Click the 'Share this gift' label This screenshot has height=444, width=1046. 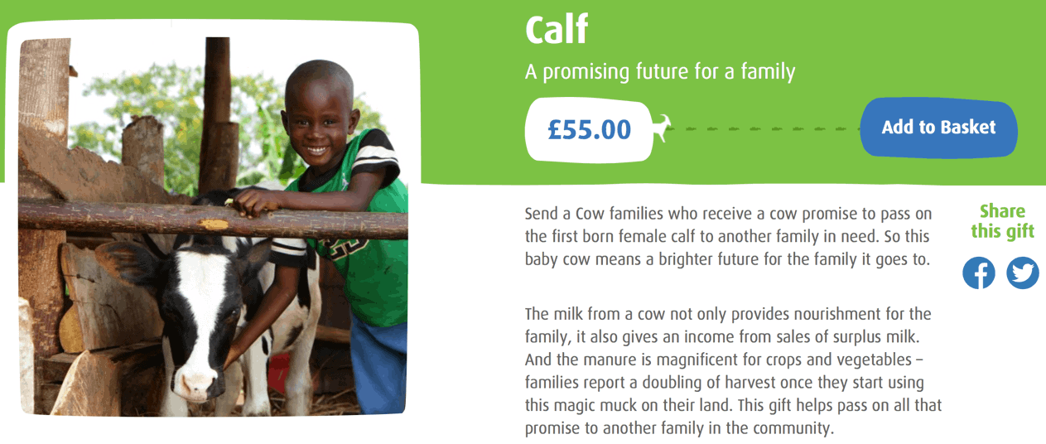point(1002,221)
